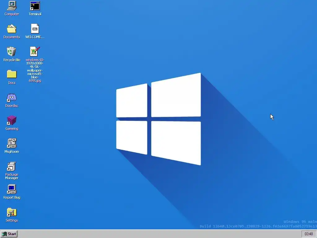
Task: Click the Report Bug icon
Action: click(x=12, y=189)
